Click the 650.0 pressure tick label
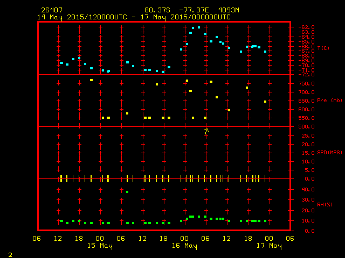The width and height of the screenshot is (345, 258). [306, 101]
